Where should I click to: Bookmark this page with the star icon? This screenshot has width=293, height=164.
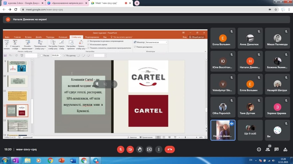[276, 9]
